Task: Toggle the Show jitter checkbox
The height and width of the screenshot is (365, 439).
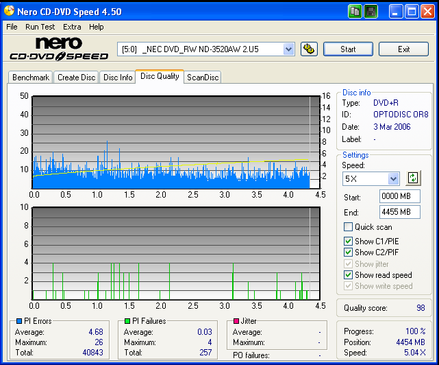Action: tap(348, 264)
